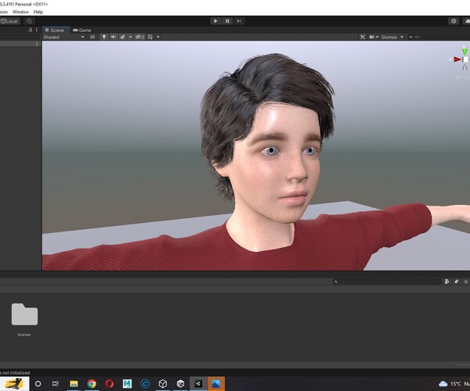Toggle the Local pivot rotation button
Image resolution: width=470 pixels, height=391 pixels.
[x=9, y=21]
